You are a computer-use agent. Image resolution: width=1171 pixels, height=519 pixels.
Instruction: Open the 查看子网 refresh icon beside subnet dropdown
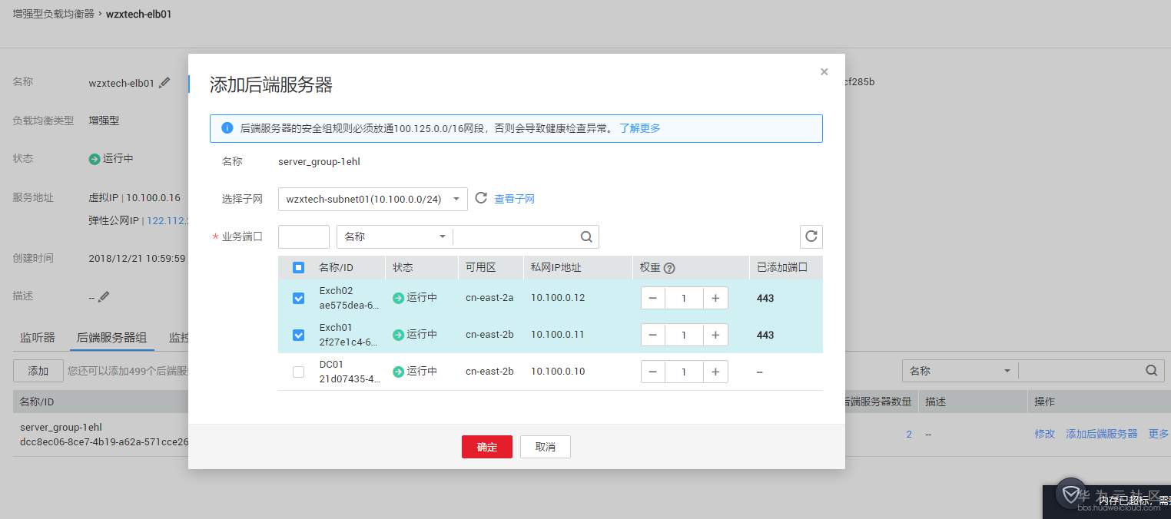pos(482,197)
